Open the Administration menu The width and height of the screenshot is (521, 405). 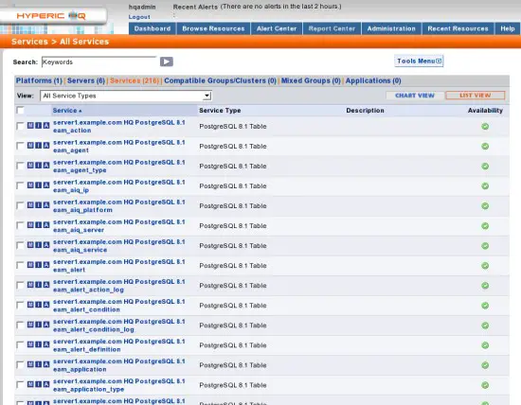coord(391,28)
